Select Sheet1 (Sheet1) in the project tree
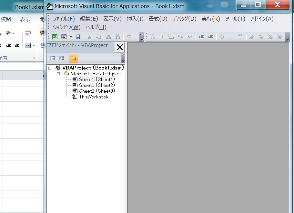 (97, 79)
